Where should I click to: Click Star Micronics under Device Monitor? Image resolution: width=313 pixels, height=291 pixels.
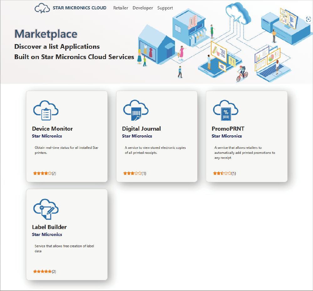point(47,136)
